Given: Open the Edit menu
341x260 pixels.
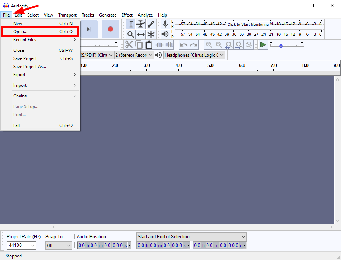Looking at the screenshot, I should click(x=18, y=15).
